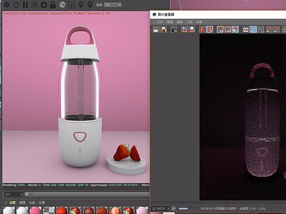
Task: Click the icon right of the blue grid icon
Action: click(x=261, y=30)
